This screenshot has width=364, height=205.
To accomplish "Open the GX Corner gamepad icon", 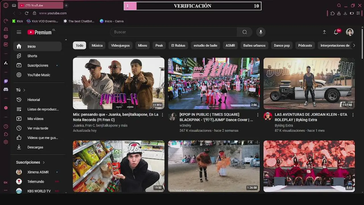I will click(x=14, y=5).
